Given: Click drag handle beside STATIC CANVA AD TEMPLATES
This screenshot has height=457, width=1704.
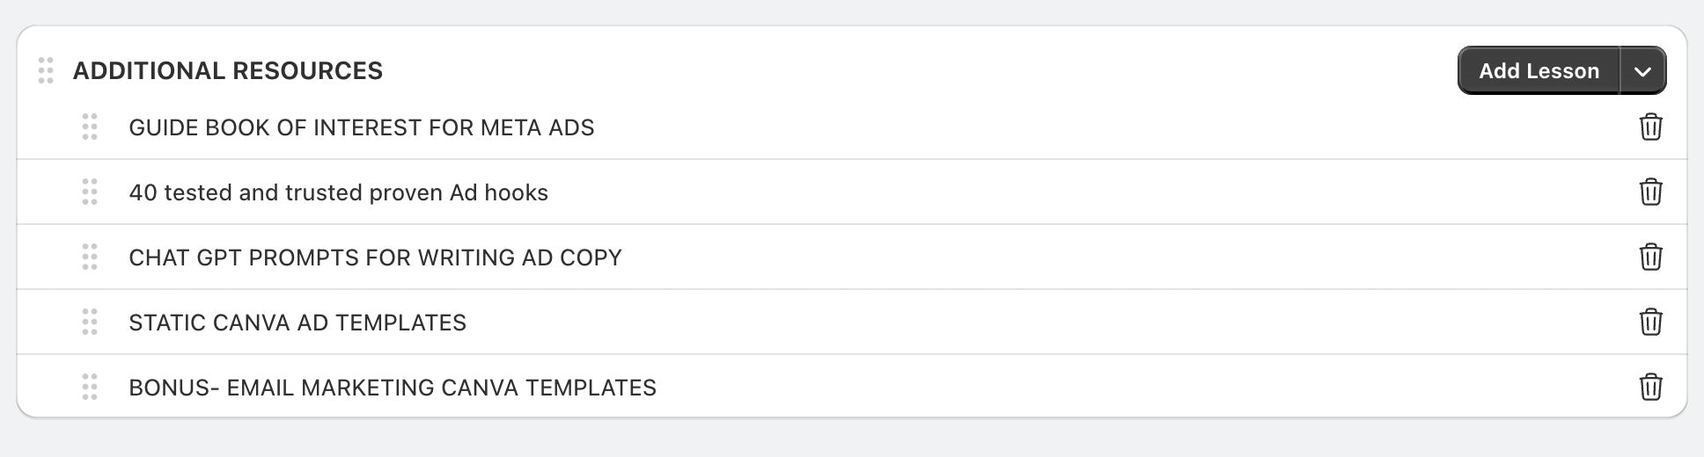Looking at the screenshot, I should (90, 323).
